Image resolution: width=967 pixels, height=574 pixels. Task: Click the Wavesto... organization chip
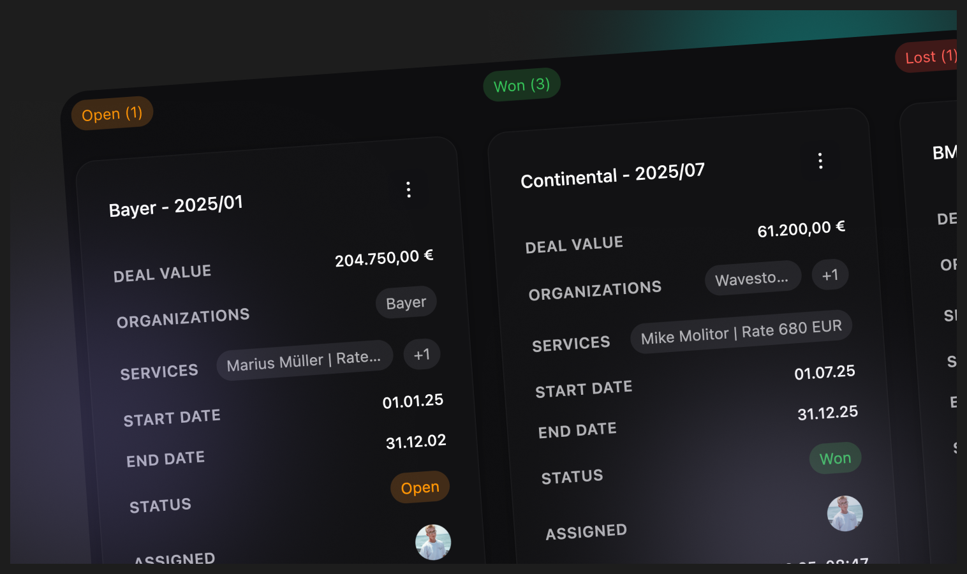click(x=752, y=279)
